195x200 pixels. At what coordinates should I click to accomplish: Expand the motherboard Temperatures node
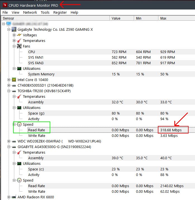[14, 41]
